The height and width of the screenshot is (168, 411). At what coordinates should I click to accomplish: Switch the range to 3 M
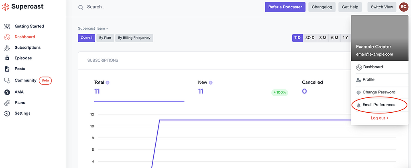click(323, 38)
